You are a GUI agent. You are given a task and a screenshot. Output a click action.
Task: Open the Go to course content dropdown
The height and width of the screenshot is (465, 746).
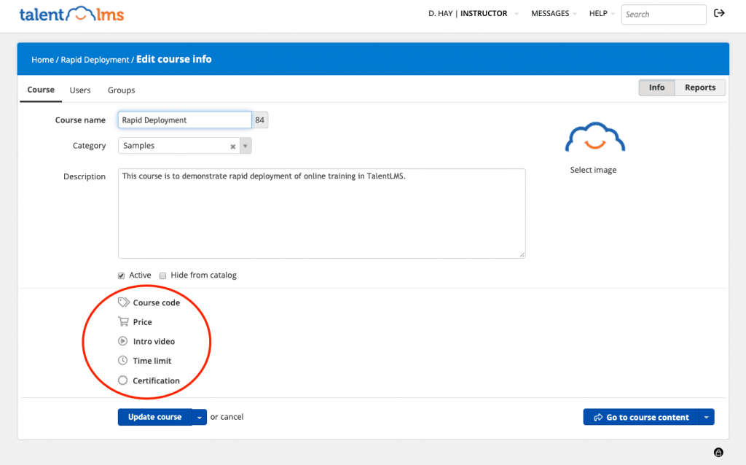[x=706, y=416]
